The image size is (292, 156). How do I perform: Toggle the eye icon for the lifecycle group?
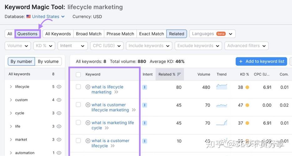(x=59, y=87)
